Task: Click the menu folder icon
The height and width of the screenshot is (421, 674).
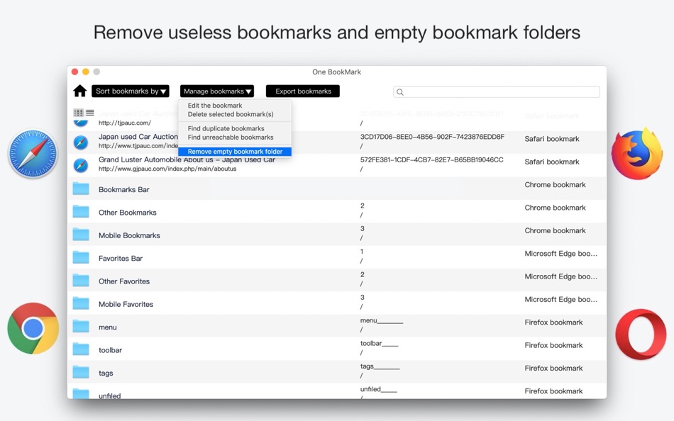Action: pyautogui.click(x=81, y=327)
